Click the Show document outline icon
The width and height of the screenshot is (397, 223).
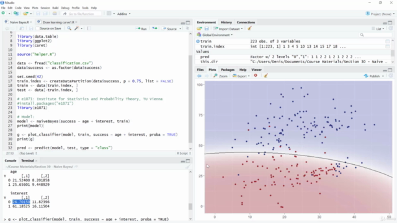[x=187, y=28]
